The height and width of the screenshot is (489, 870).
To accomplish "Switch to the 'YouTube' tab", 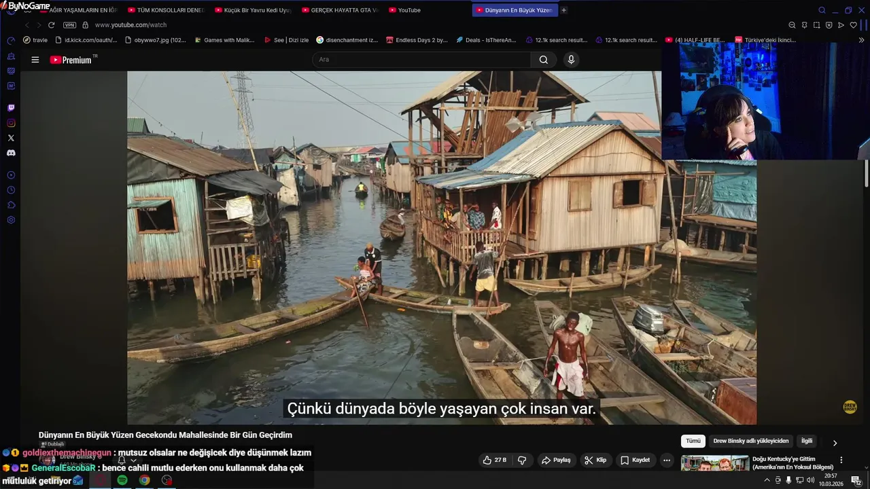I will [427, 10].
